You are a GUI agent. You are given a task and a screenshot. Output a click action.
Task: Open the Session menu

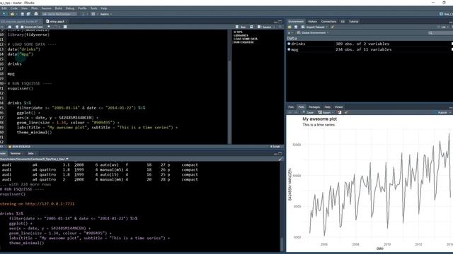tap(46, 8)
